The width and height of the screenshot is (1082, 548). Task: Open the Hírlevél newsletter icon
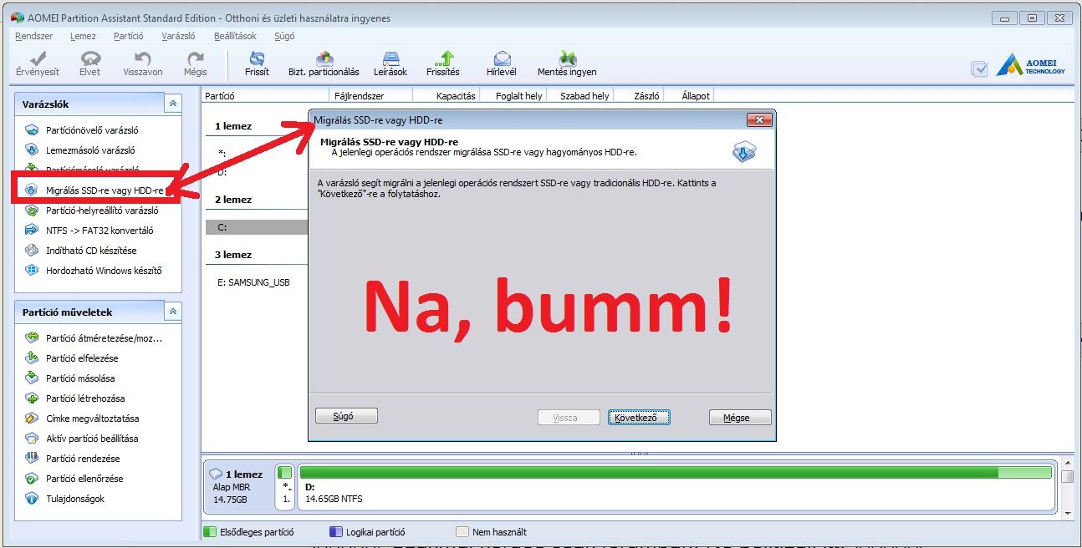pos(502,63)
